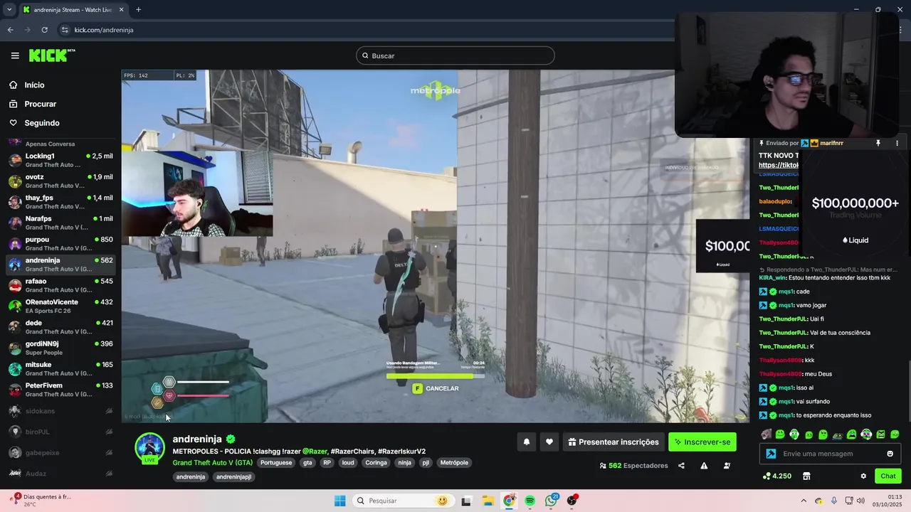Viewport: 911px width, 512px height.
Task: Select the Metrópole tag
Action: [454, 462]
